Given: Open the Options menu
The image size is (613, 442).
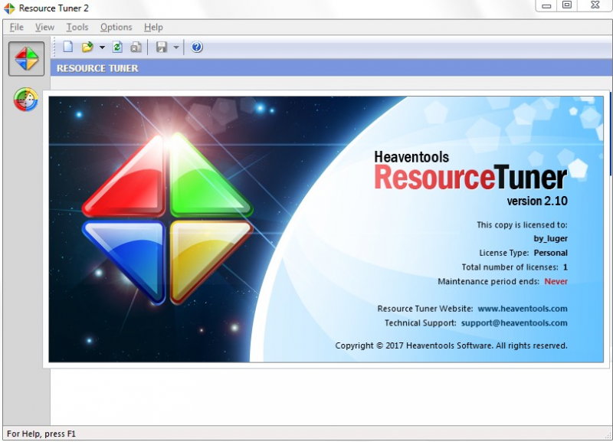Looking at the screenshot, I should (116, 27).
